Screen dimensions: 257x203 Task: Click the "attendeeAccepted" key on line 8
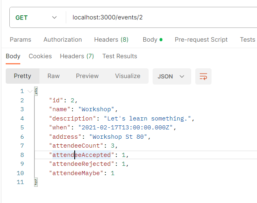point(81,155)
